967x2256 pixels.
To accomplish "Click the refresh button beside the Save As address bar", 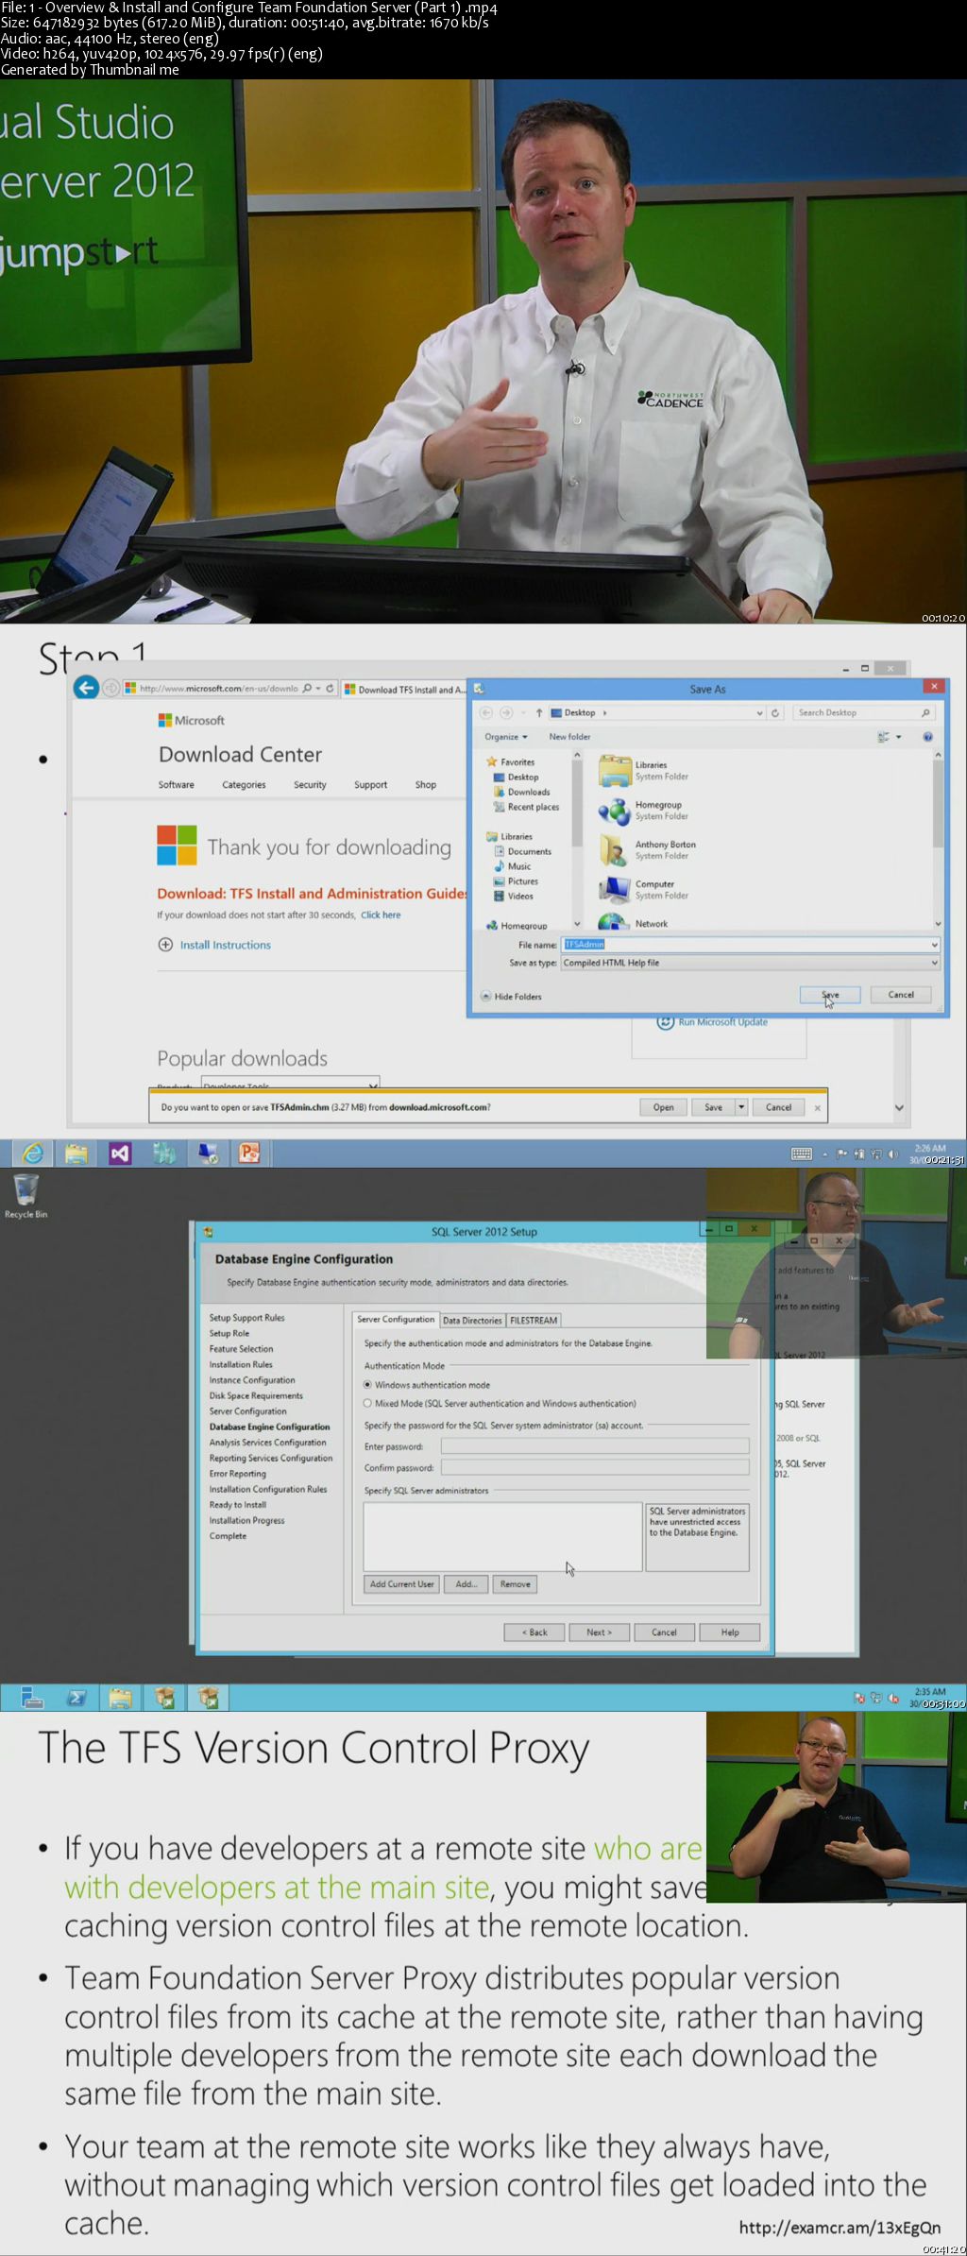I will (x=775, y=712).
